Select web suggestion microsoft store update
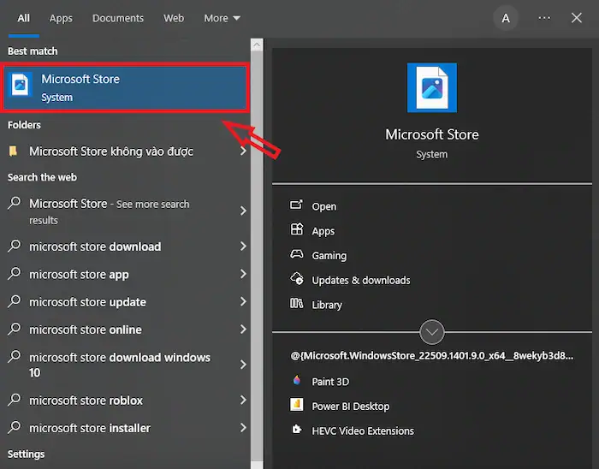 pyautogui.click(x=87, y=302)
